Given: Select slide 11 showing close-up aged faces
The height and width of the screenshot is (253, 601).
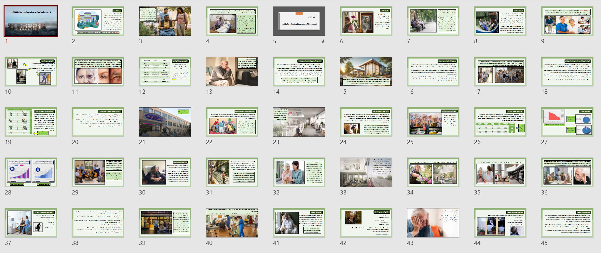Looking at the screenshot, I should [x=98, y=72].
